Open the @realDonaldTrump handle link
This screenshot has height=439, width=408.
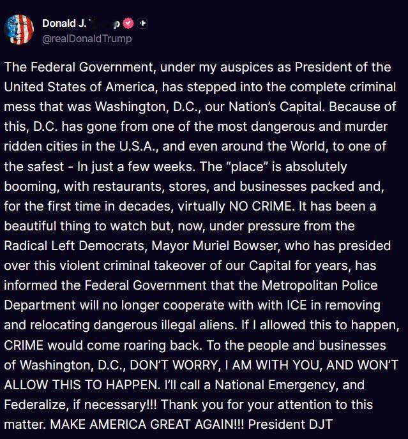pyautogui.click(x=87, y=39)
